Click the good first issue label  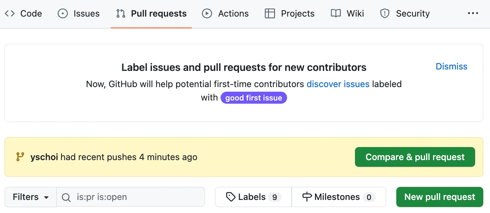[253, 98]
